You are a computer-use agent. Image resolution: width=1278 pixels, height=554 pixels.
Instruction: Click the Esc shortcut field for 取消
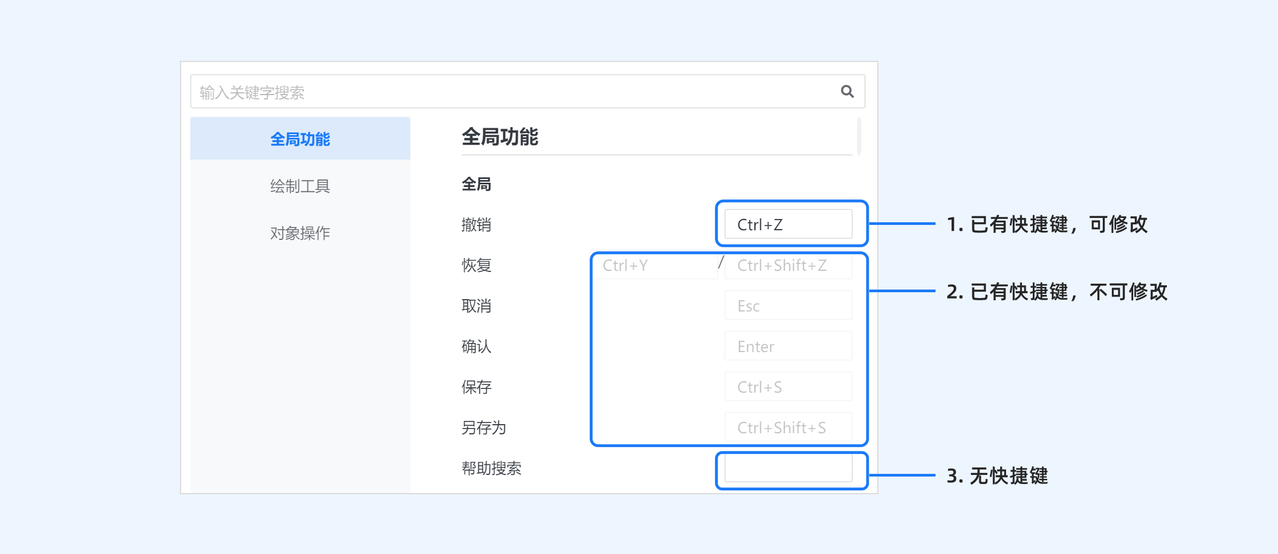[x=788, y=305]
